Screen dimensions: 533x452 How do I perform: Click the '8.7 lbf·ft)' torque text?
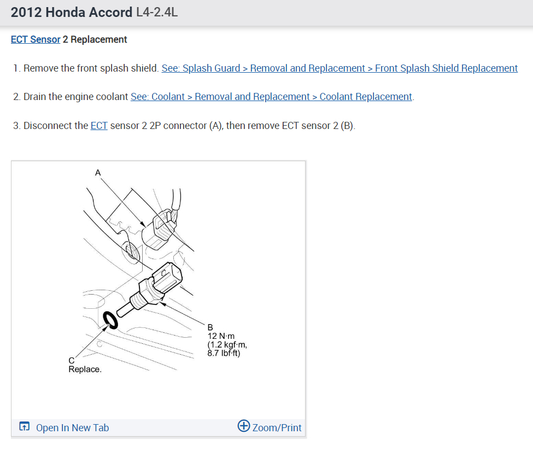pos(224,353)
